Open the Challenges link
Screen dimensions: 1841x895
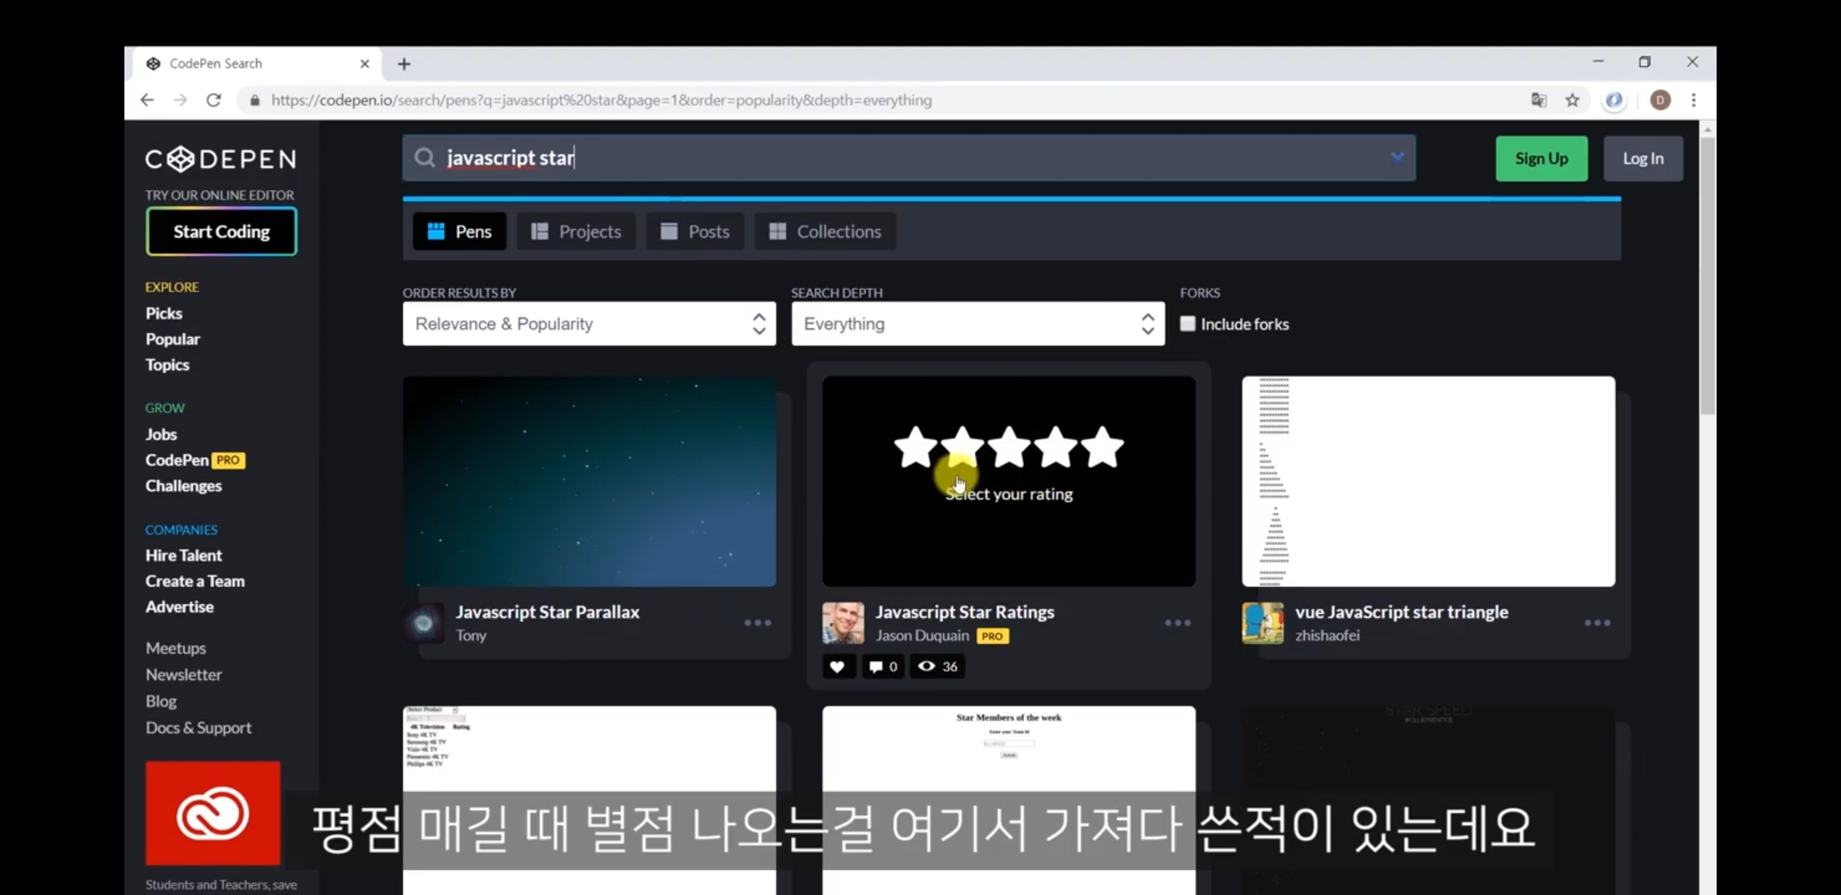click(x=183, y=485)
